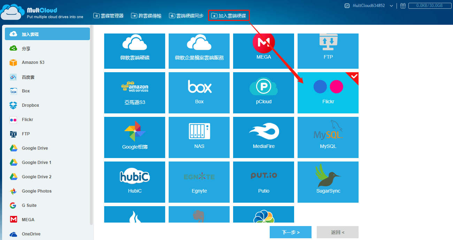Image resolution: width=453 pixels, height=240 pixels.
Task: Open Google Drive in the sidebar
Action: (x=47, y=148)
